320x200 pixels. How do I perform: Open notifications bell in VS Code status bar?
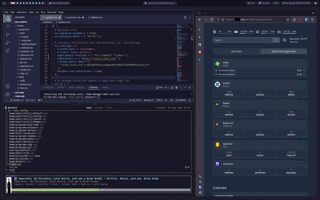[190, 100]
